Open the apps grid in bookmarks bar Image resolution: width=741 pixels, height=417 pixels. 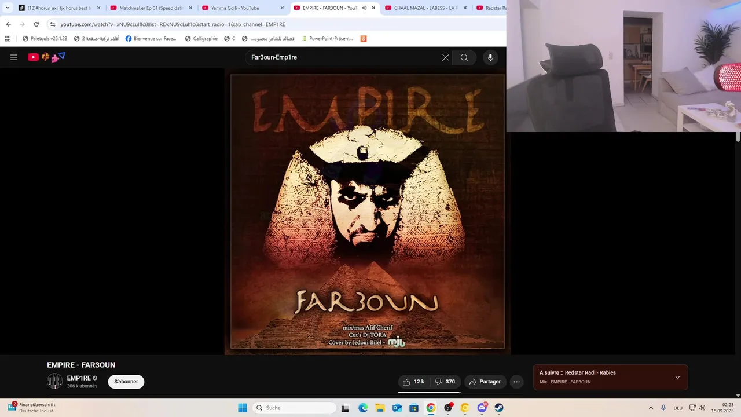click(8, 39)
